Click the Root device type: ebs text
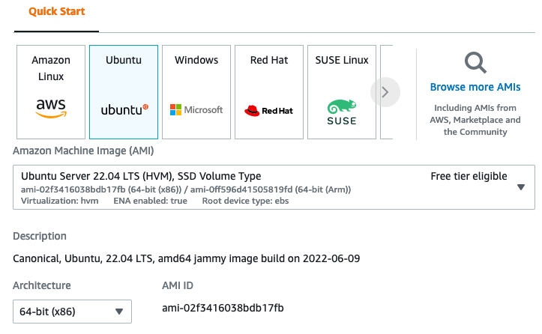542x334 pixels. point(245,201)
